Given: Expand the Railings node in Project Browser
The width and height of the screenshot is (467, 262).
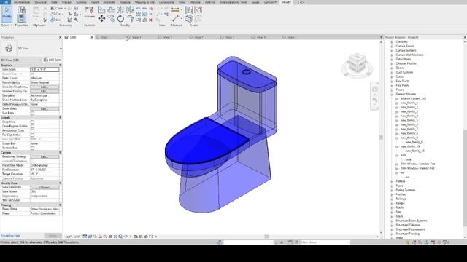Looking at the screenshot, I should coord(392,199).
